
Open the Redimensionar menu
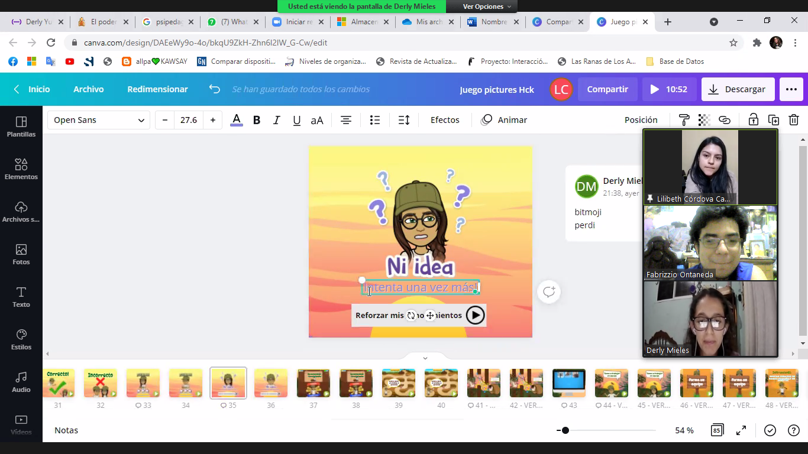(157, 89)
